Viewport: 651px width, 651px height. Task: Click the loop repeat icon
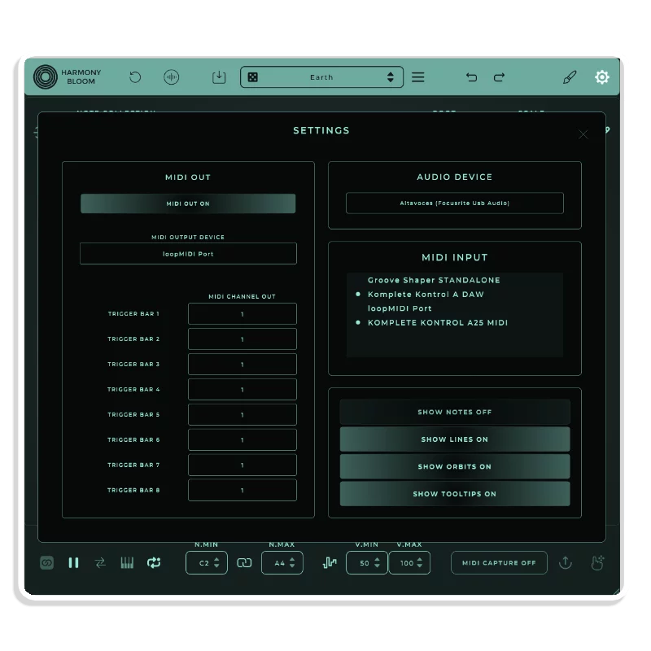154,563
